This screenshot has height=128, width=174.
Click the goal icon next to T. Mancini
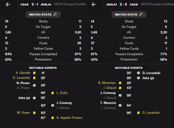120,105
